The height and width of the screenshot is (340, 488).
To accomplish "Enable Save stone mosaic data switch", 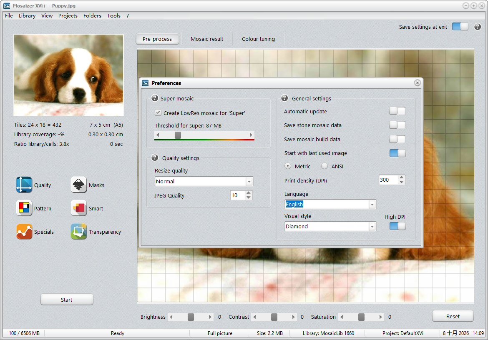I will click(x=397, y=125).
